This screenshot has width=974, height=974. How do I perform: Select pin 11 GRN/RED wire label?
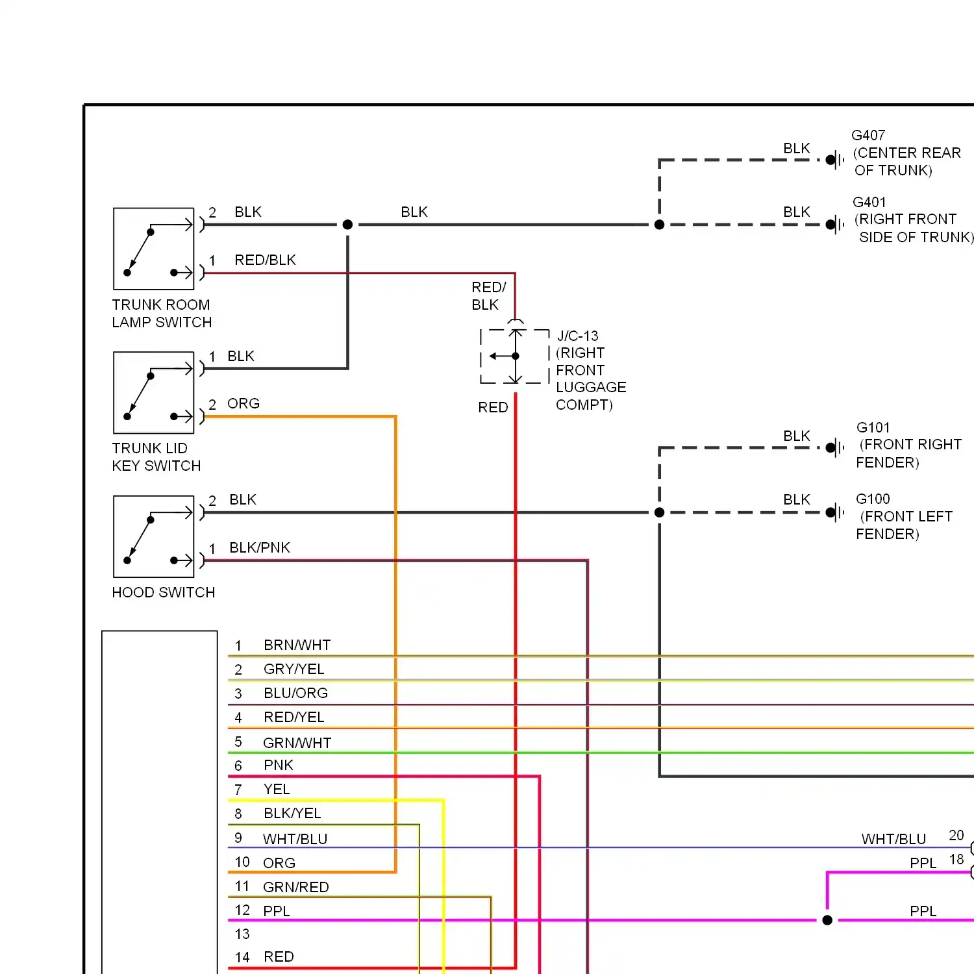tap(296, 886)
